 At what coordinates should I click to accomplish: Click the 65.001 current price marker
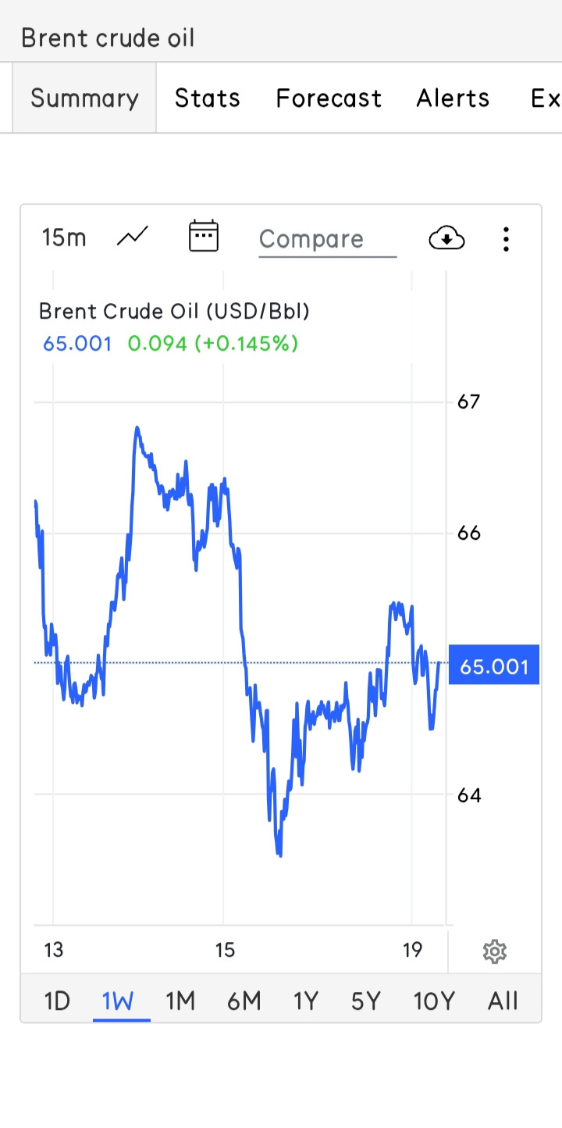point(494,665)
